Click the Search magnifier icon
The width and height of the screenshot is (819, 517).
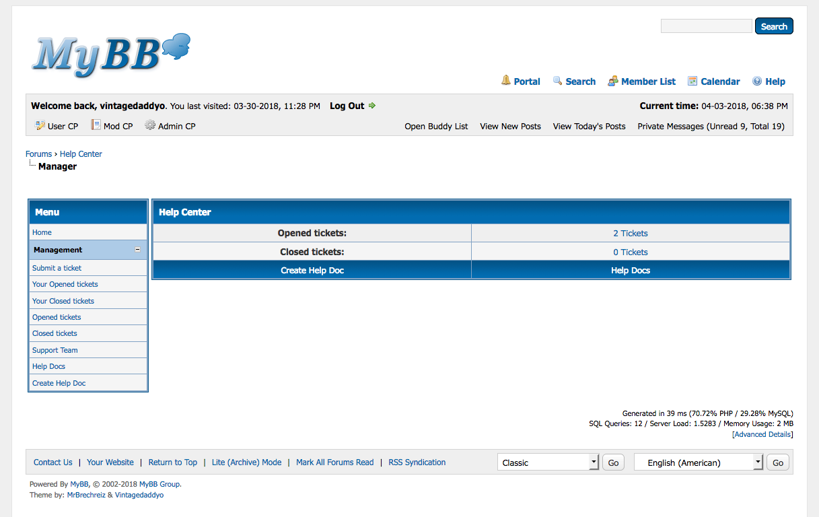557,81
